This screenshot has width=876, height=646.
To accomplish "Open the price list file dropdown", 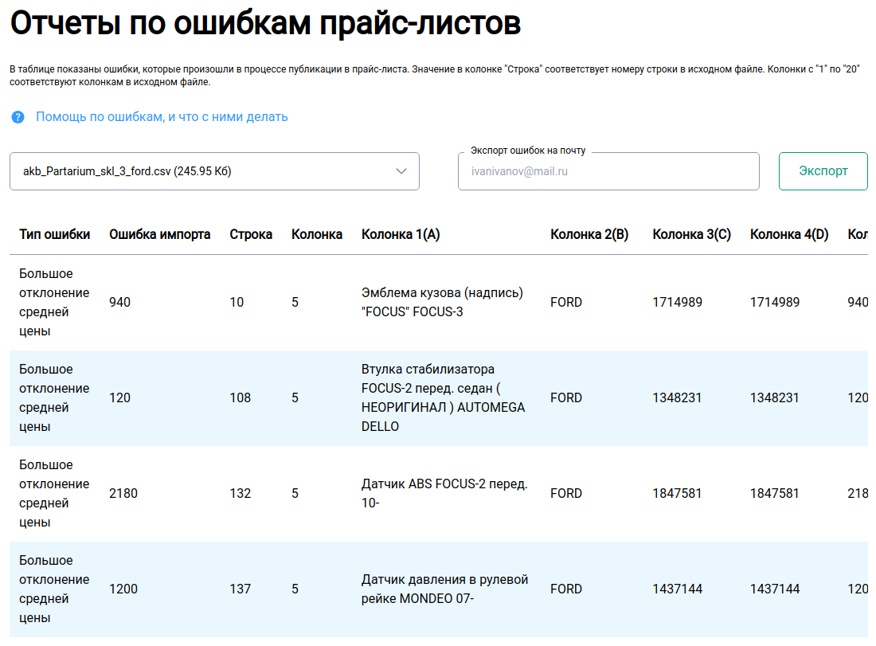I will point(213,171).
